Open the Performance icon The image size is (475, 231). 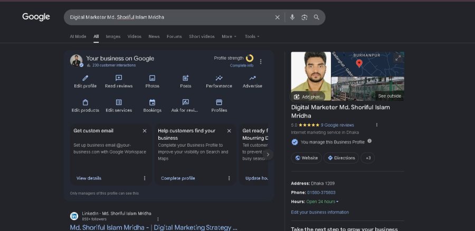pos(219,78)
